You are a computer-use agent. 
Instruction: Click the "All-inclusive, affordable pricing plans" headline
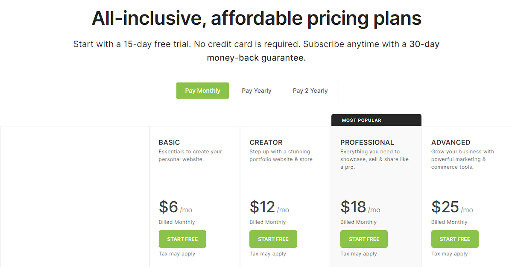coord(256,18)
